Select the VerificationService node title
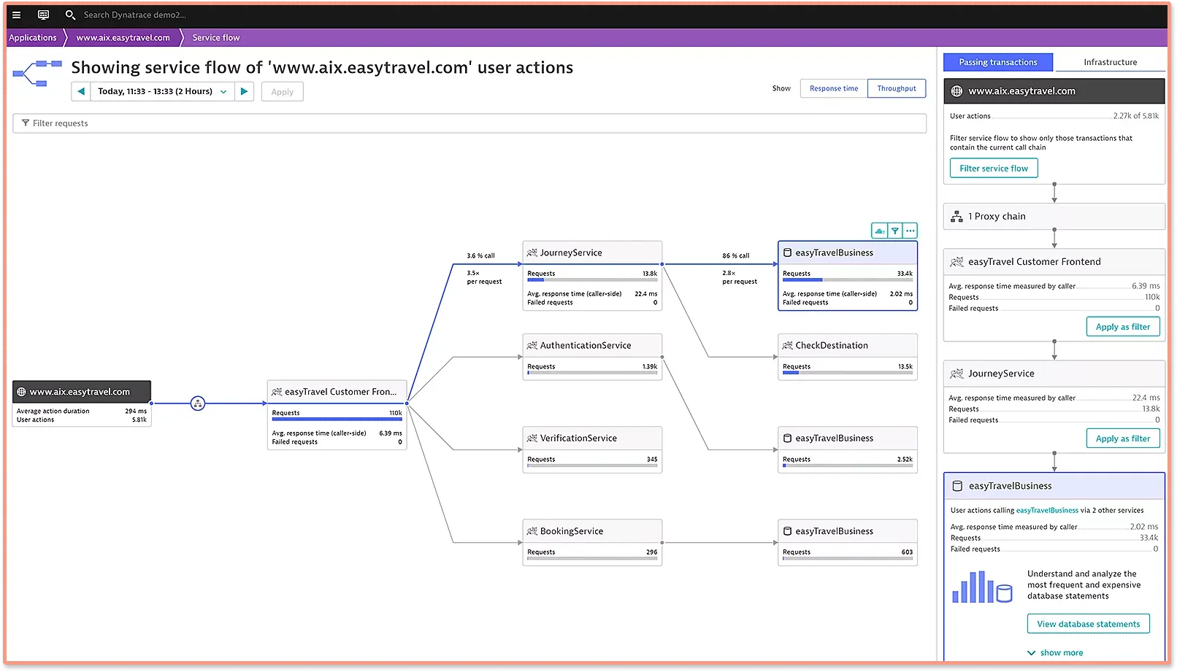Screen dimensions: 1177x672 (578, 438)
